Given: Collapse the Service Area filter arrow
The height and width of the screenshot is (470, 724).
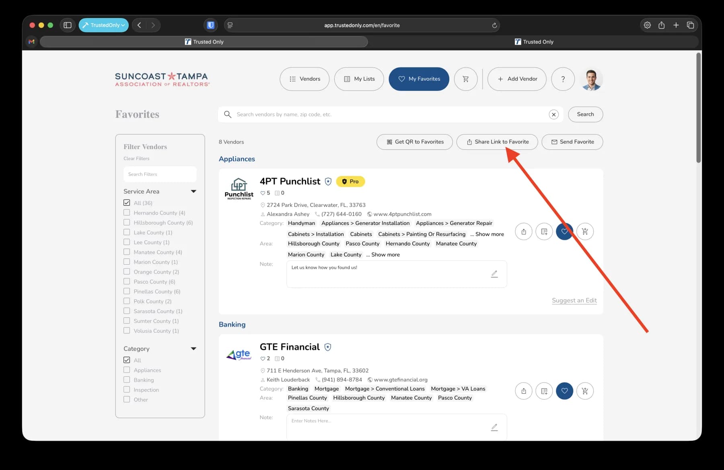Looking at the screenshot, I should [193, 191].
